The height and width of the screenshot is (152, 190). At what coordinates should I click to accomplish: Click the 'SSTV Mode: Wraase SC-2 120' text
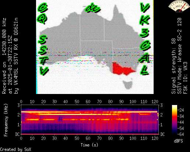[x=179, y=56]
